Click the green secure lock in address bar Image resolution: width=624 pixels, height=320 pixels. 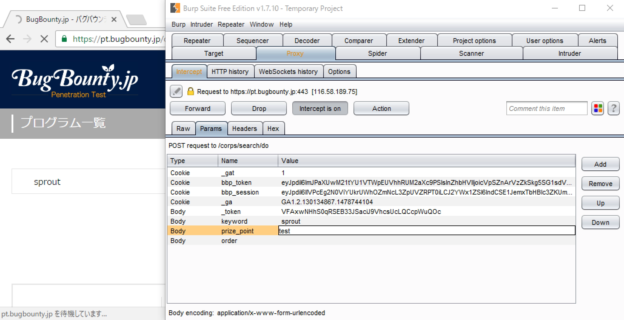tap(64, 39)
